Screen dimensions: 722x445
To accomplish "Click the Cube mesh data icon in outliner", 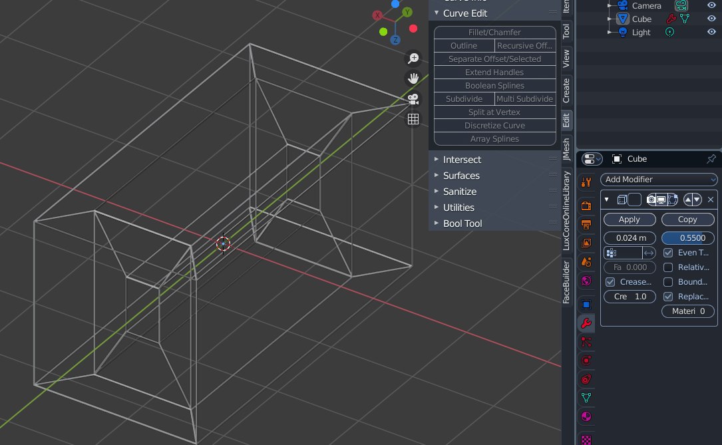I will click(x=685, y=19).
